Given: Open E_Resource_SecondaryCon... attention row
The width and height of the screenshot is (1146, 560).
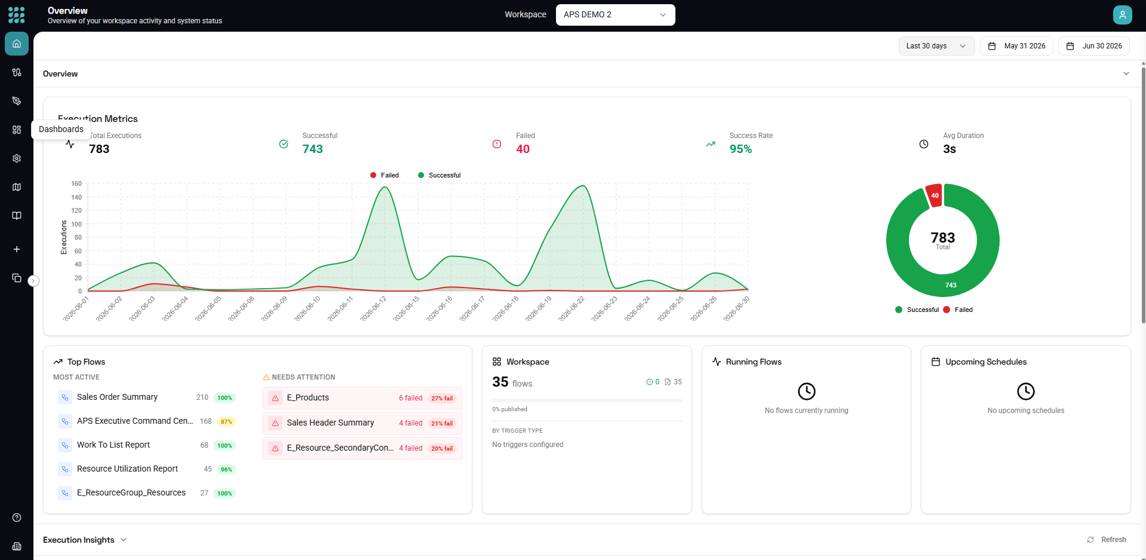Looking at the screenshot, I should coord(362,448).
